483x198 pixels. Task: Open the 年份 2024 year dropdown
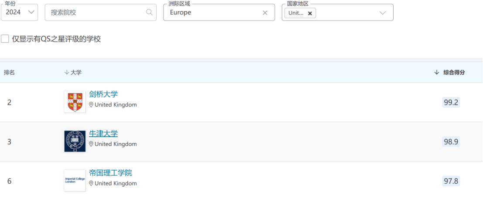tap(20, 12)
